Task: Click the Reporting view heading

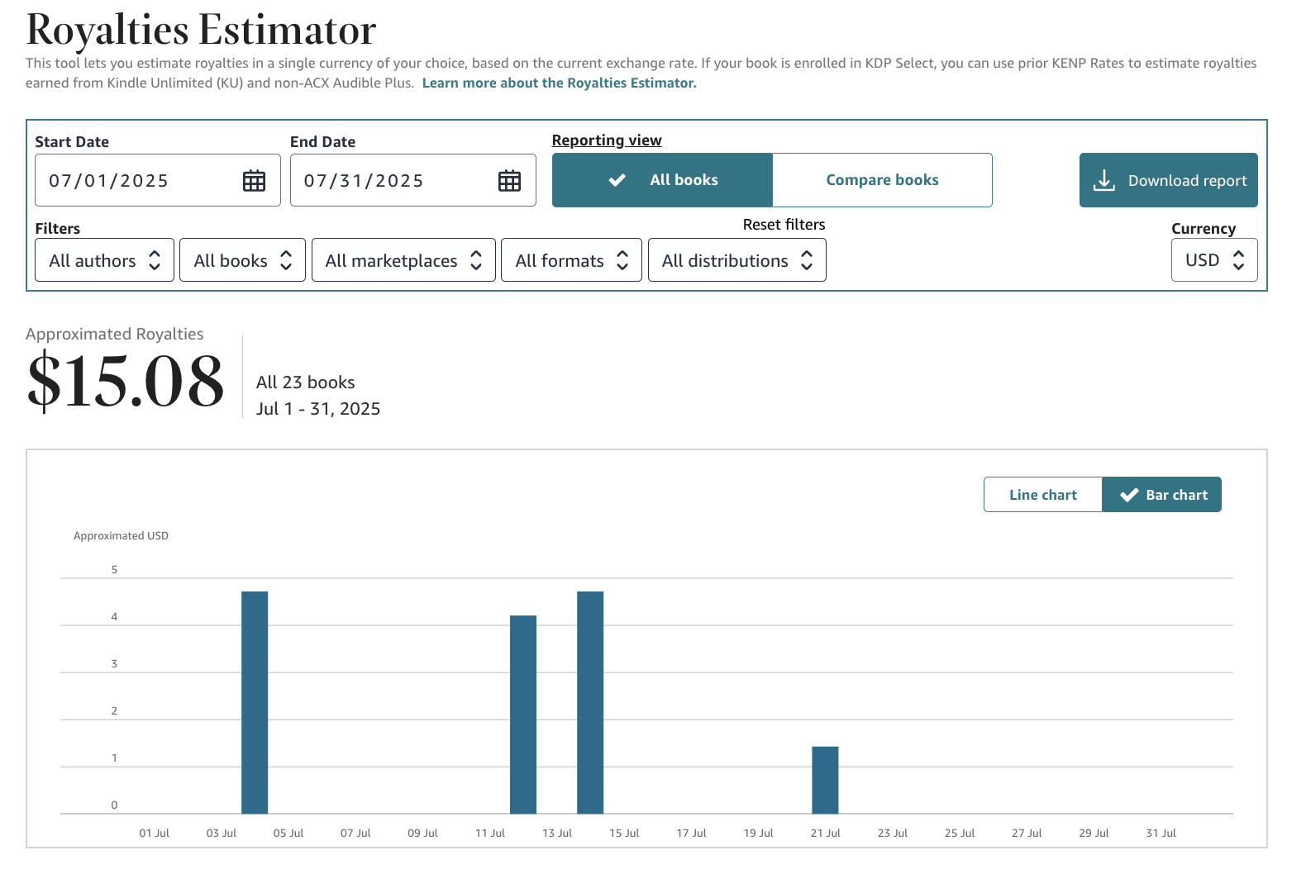Action: click(607, 140)
